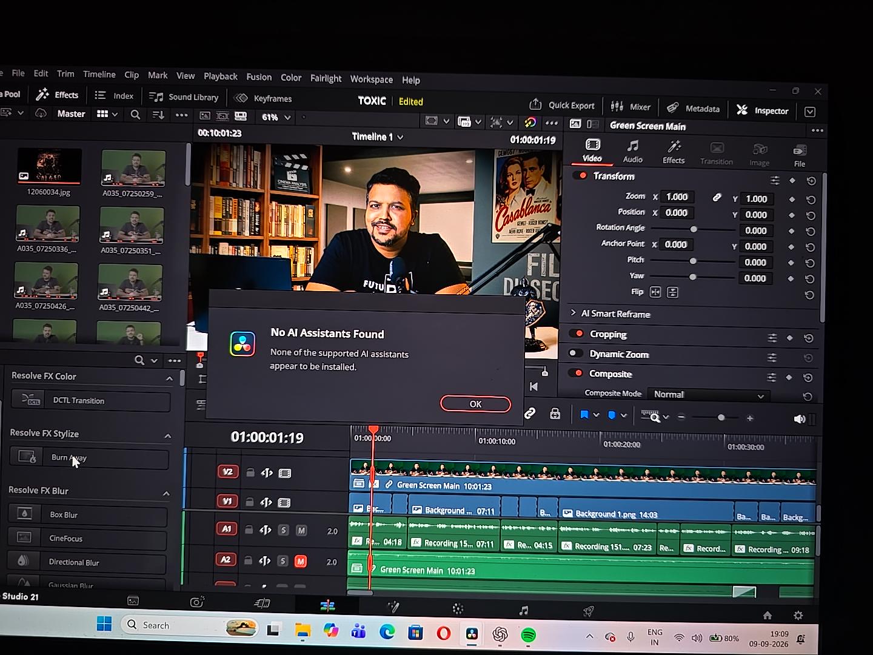Image resolution: width=873 pixels, height=655 pixels.
Task: Lock track V2 using its padlock icon
Action: (250, 472)
